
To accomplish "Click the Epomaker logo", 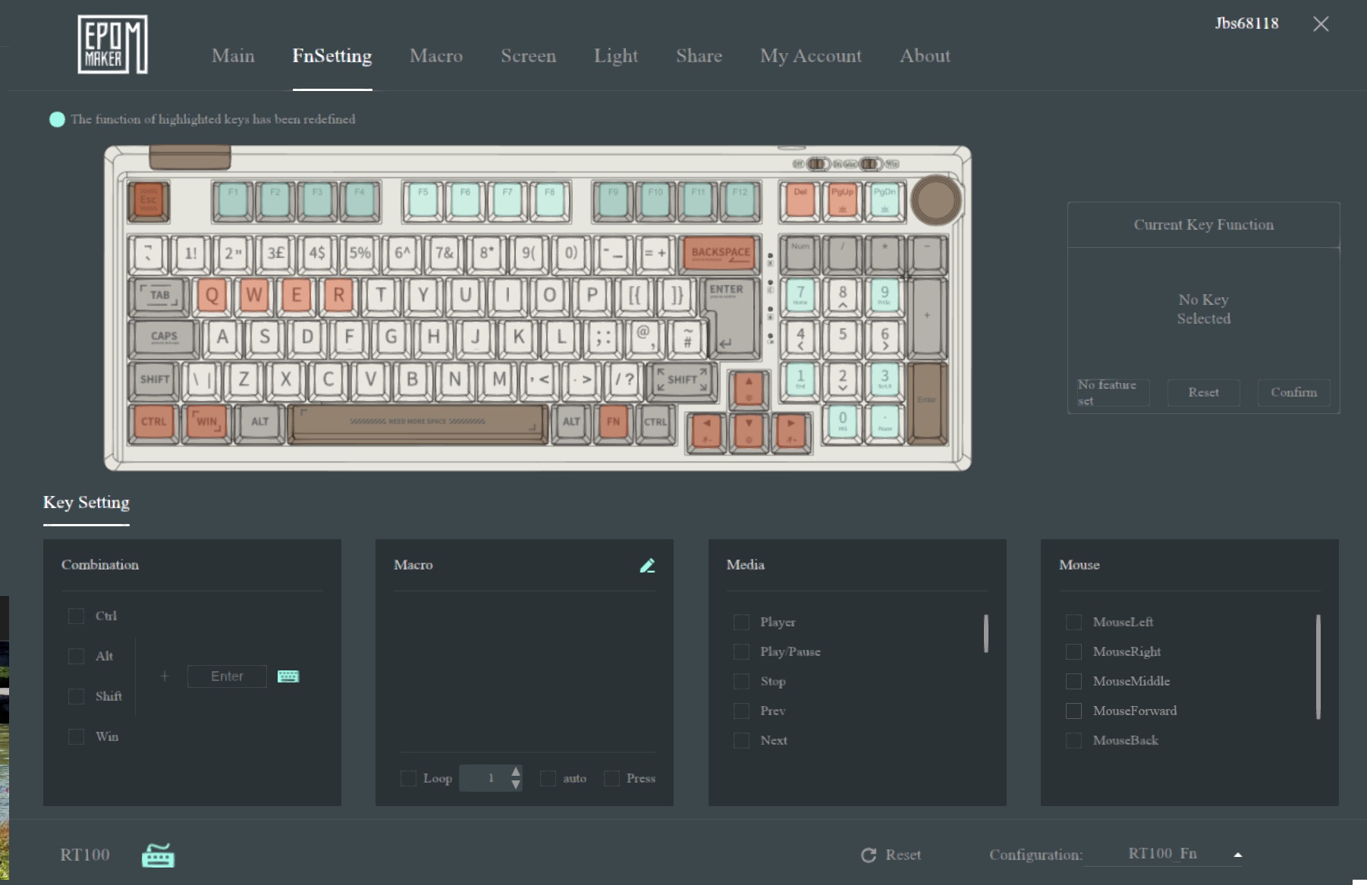I will (x=112, y=45).
